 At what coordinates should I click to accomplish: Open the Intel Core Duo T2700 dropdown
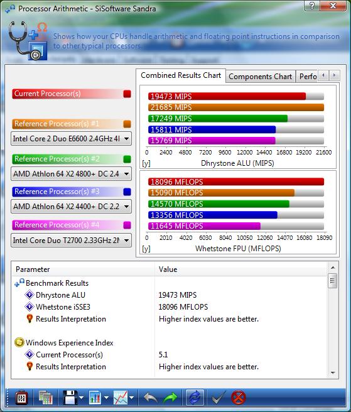click(x=71, y=240)
